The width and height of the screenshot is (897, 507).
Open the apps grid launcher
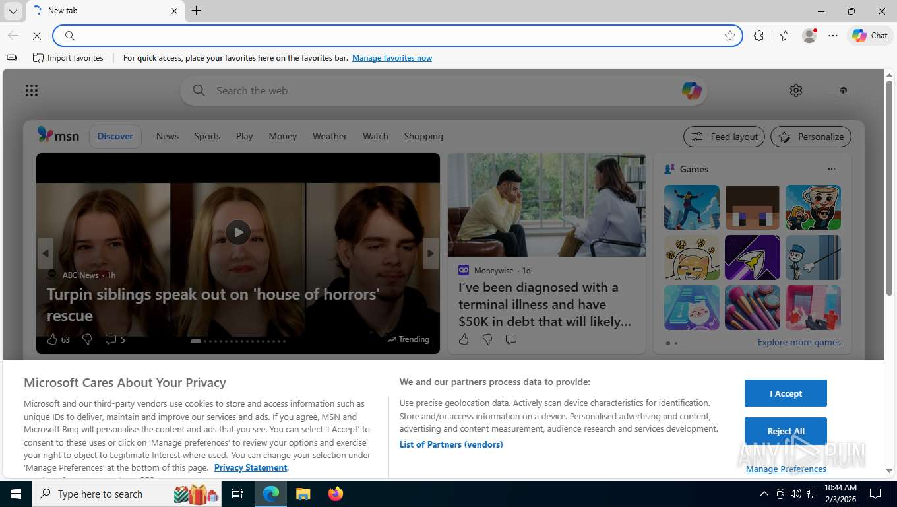pos(31,90)
